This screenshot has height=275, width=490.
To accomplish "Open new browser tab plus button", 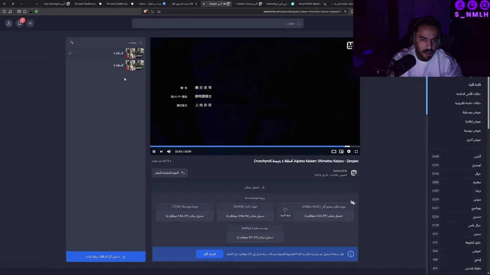I will coord(37,4).
